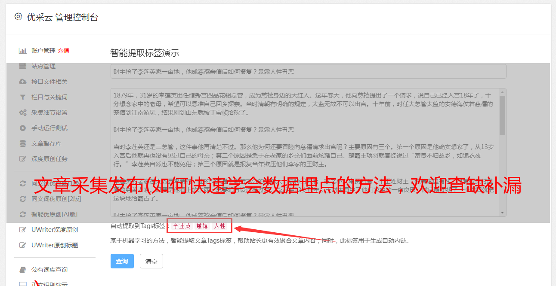Click the red 充值 link
Viewport: 556px width, 286px height.
63,51
